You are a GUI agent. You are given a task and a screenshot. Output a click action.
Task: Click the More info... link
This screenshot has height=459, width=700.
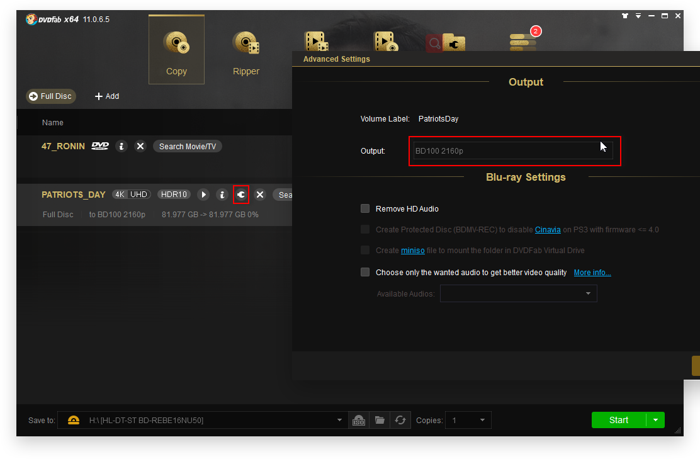tap(592, 273)
